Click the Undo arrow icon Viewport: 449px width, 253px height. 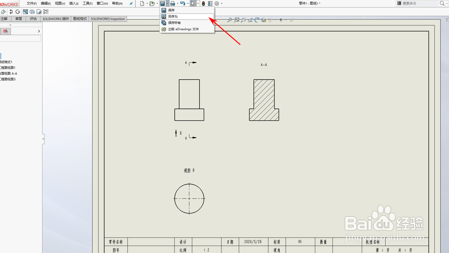[x=182, y=3]
